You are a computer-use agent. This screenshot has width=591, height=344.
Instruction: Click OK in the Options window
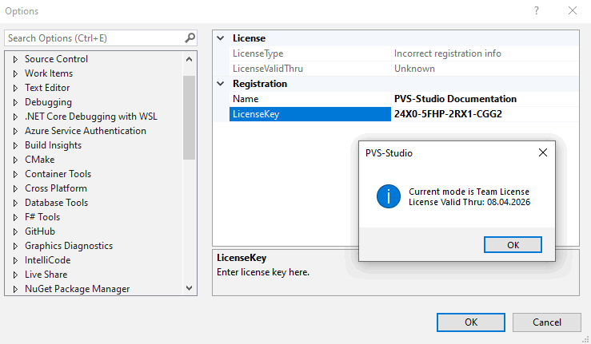[471, 322]
